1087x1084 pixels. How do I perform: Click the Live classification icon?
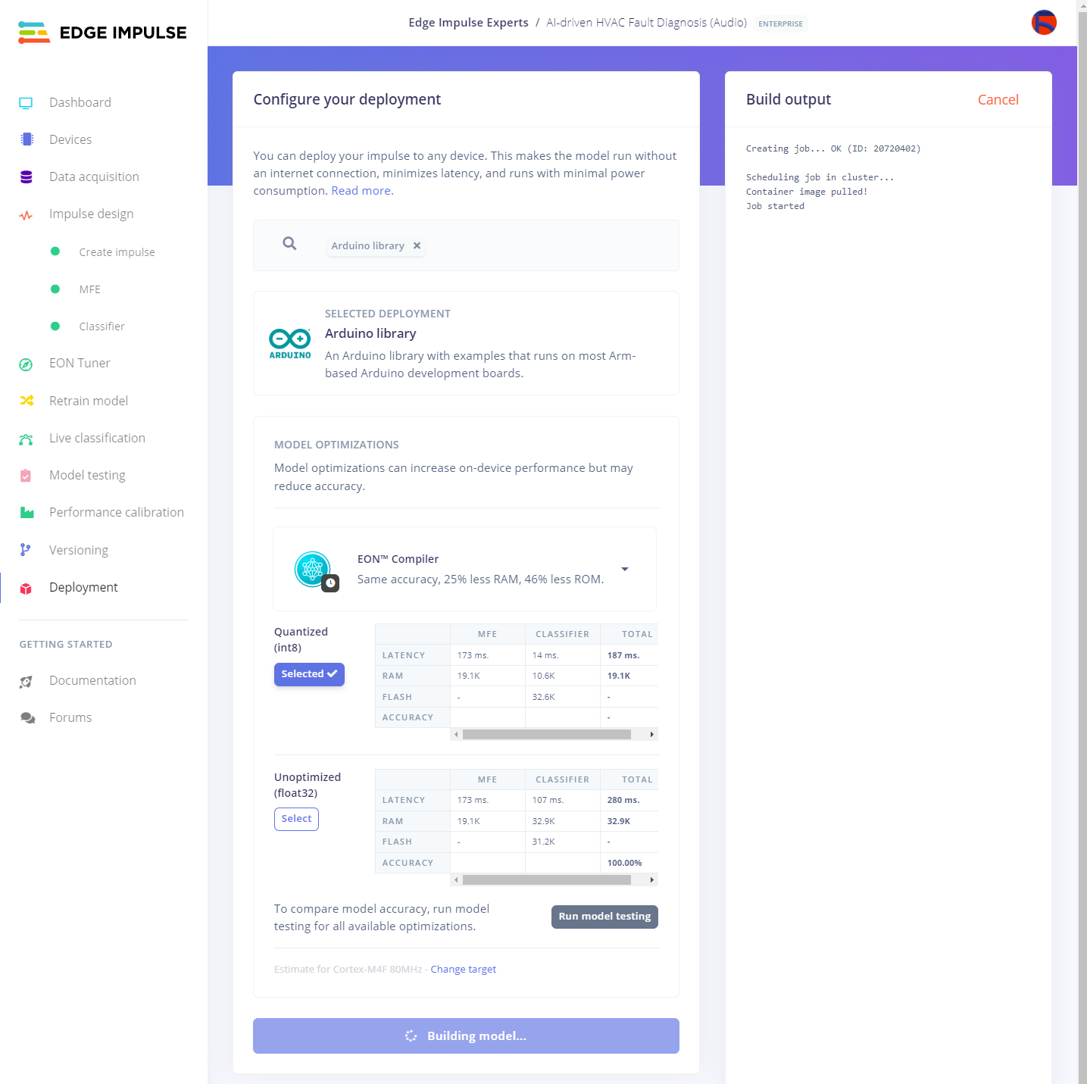click(x=26, y=439)
